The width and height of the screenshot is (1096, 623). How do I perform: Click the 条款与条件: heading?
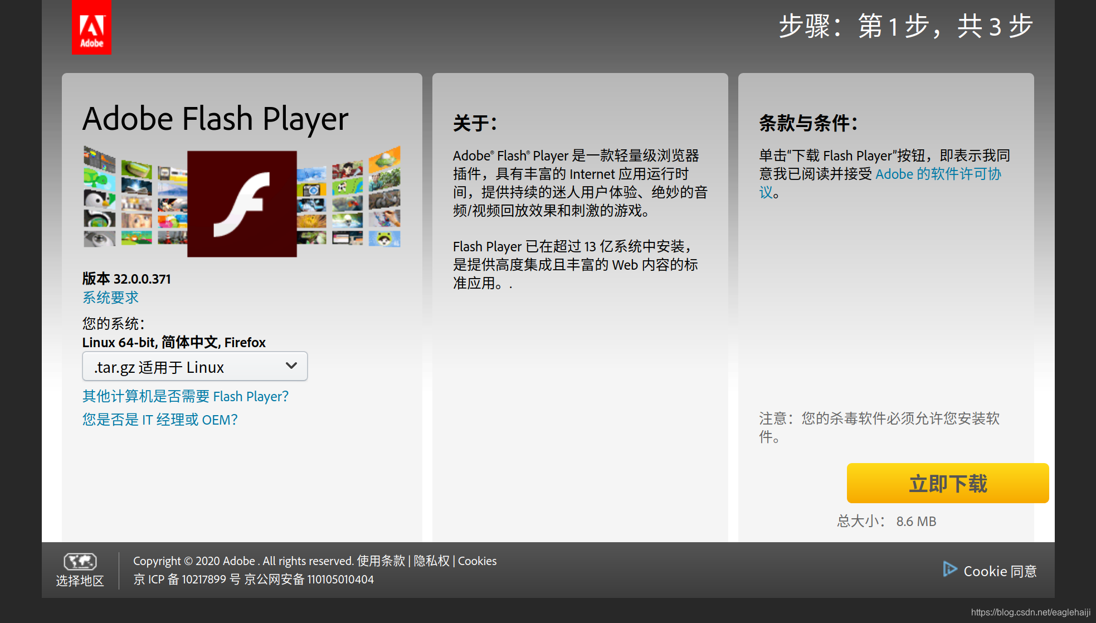(808, 123)
